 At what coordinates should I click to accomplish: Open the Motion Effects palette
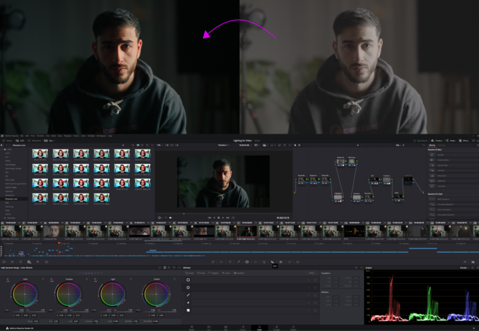coord(47,262)
